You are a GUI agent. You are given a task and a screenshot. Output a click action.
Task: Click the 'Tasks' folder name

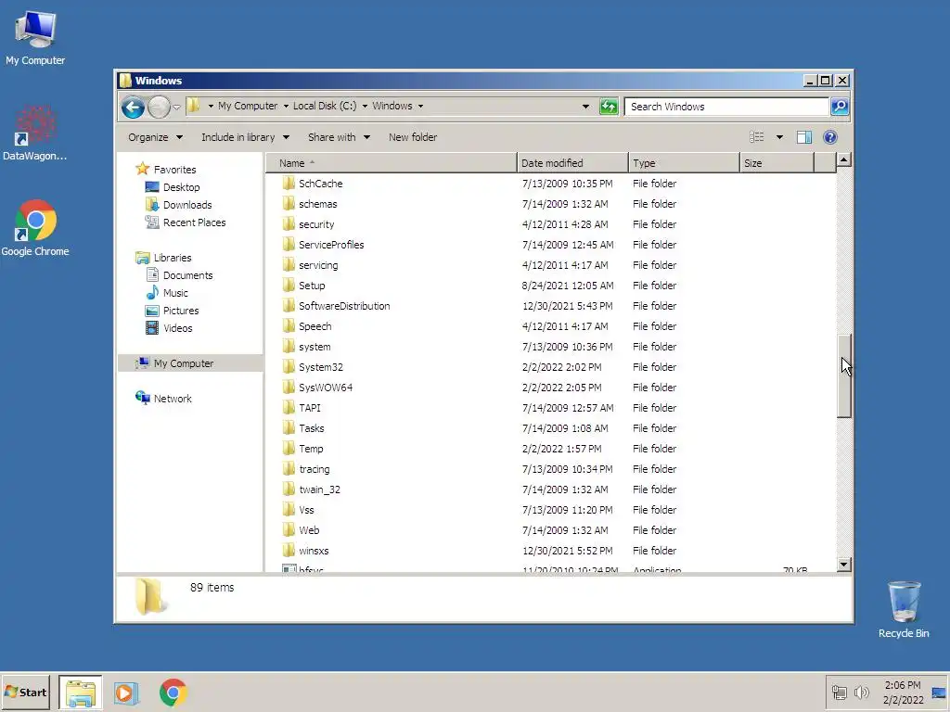(x=312, y=428)
